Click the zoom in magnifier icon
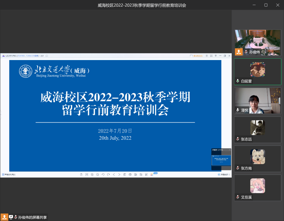 click(92, 174)
